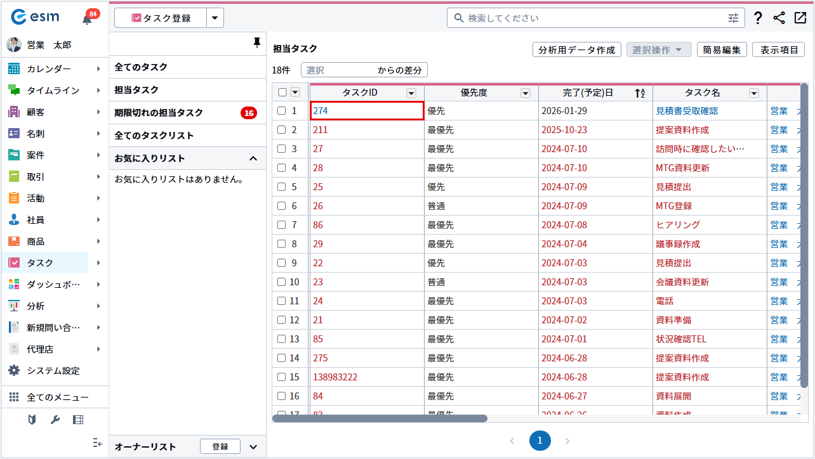Check the checkbox for row 5
This screenshot has width=815, height=459.
[x=282, y=187]
